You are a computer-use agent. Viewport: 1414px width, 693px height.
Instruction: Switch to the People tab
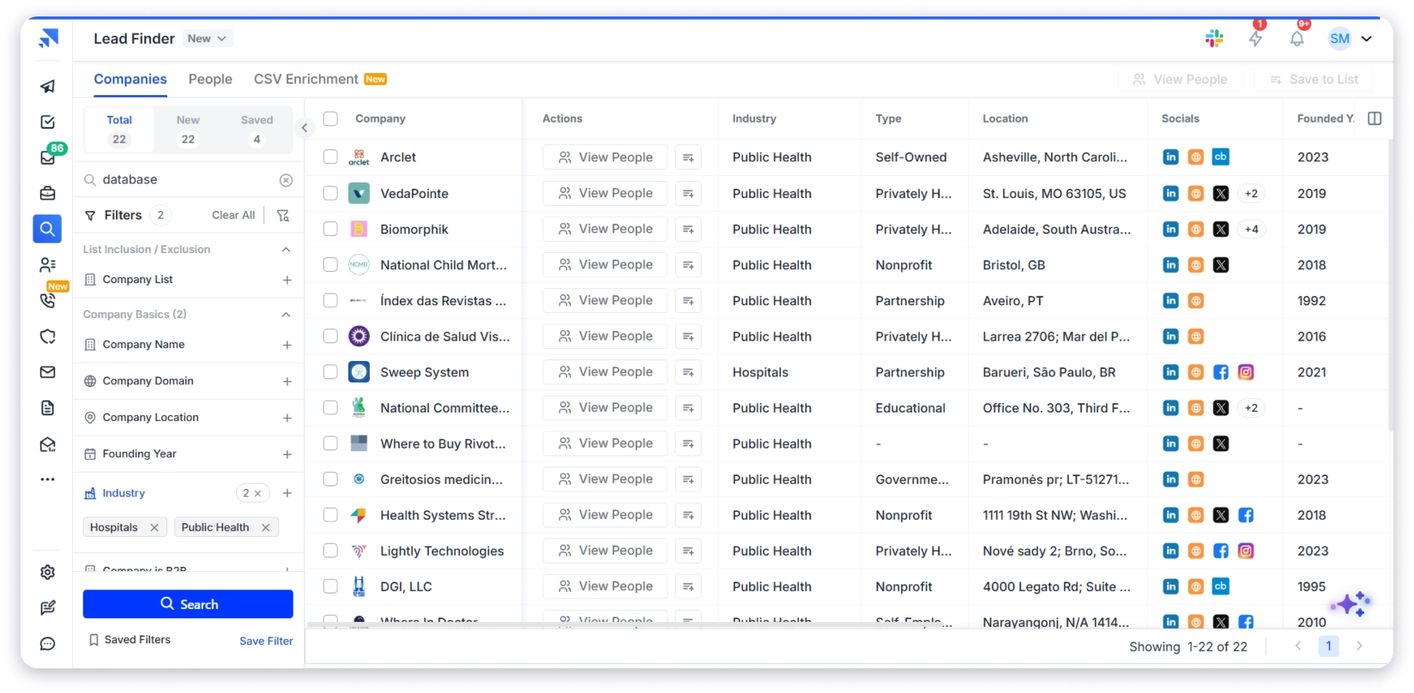tap(210, 79)
